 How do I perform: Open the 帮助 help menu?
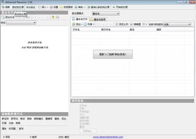tap(80, 7)
